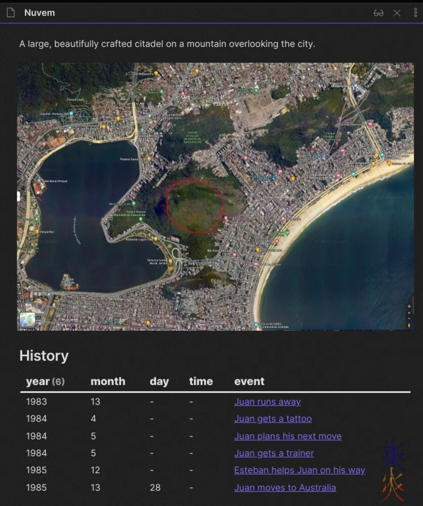Click inside the red circled mountain area

[x=195, y=207]
